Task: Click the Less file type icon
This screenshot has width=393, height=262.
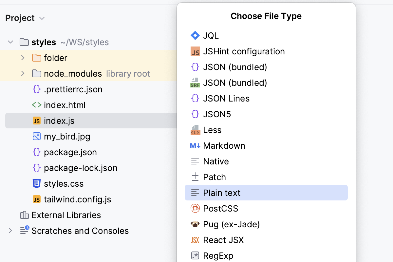Action: 195,130
